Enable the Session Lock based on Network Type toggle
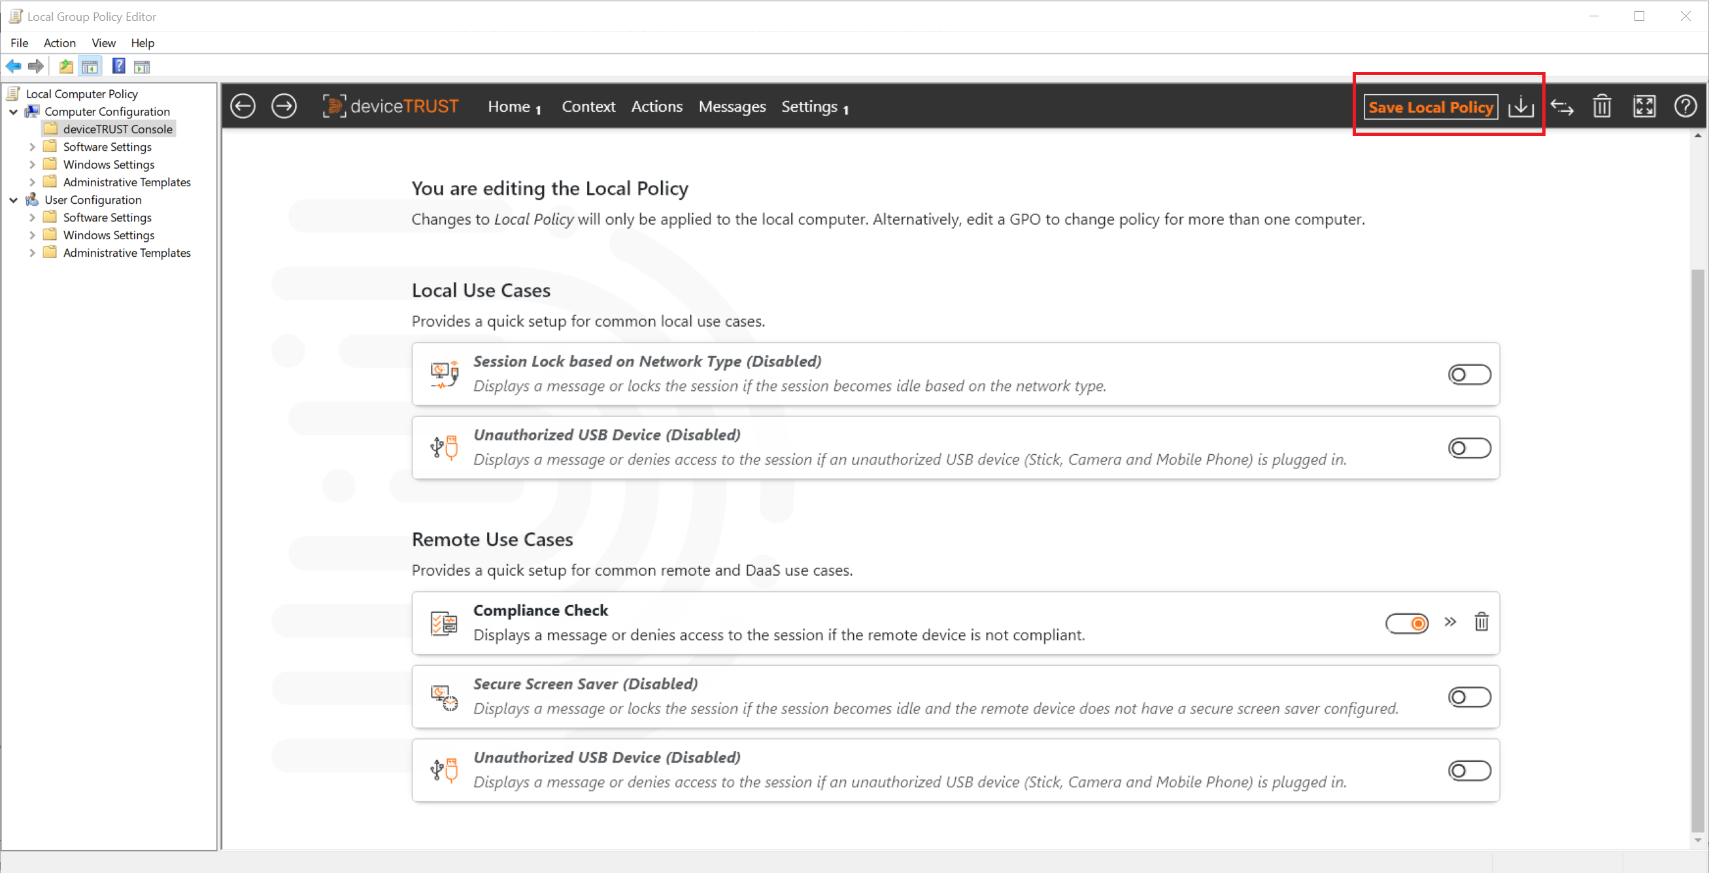1709x873 pixels. [x=1470, y=374]
